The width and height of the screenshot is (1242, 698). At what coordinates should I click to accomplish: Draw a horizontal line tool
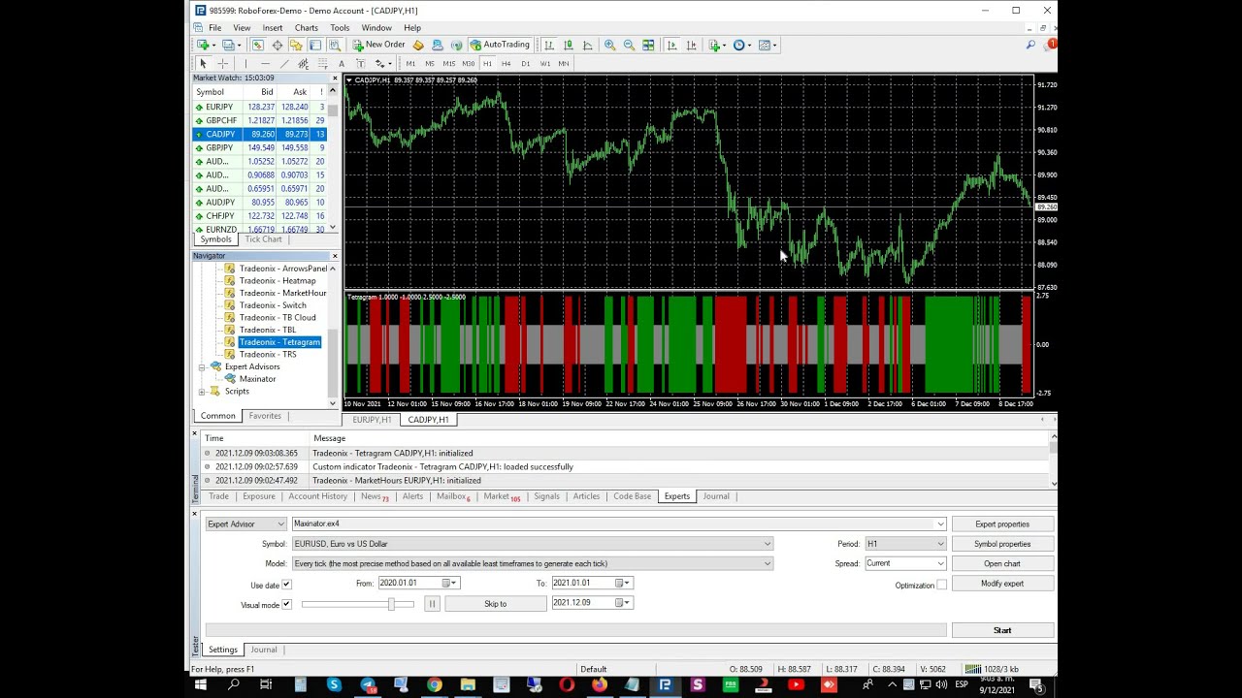tap(265, 64)
